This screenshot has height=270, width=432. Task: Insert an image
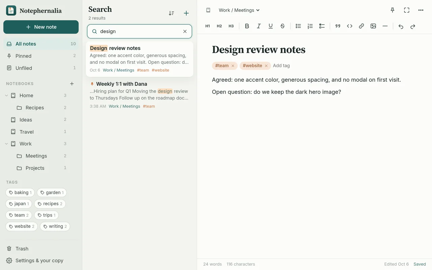pos(373,26)
